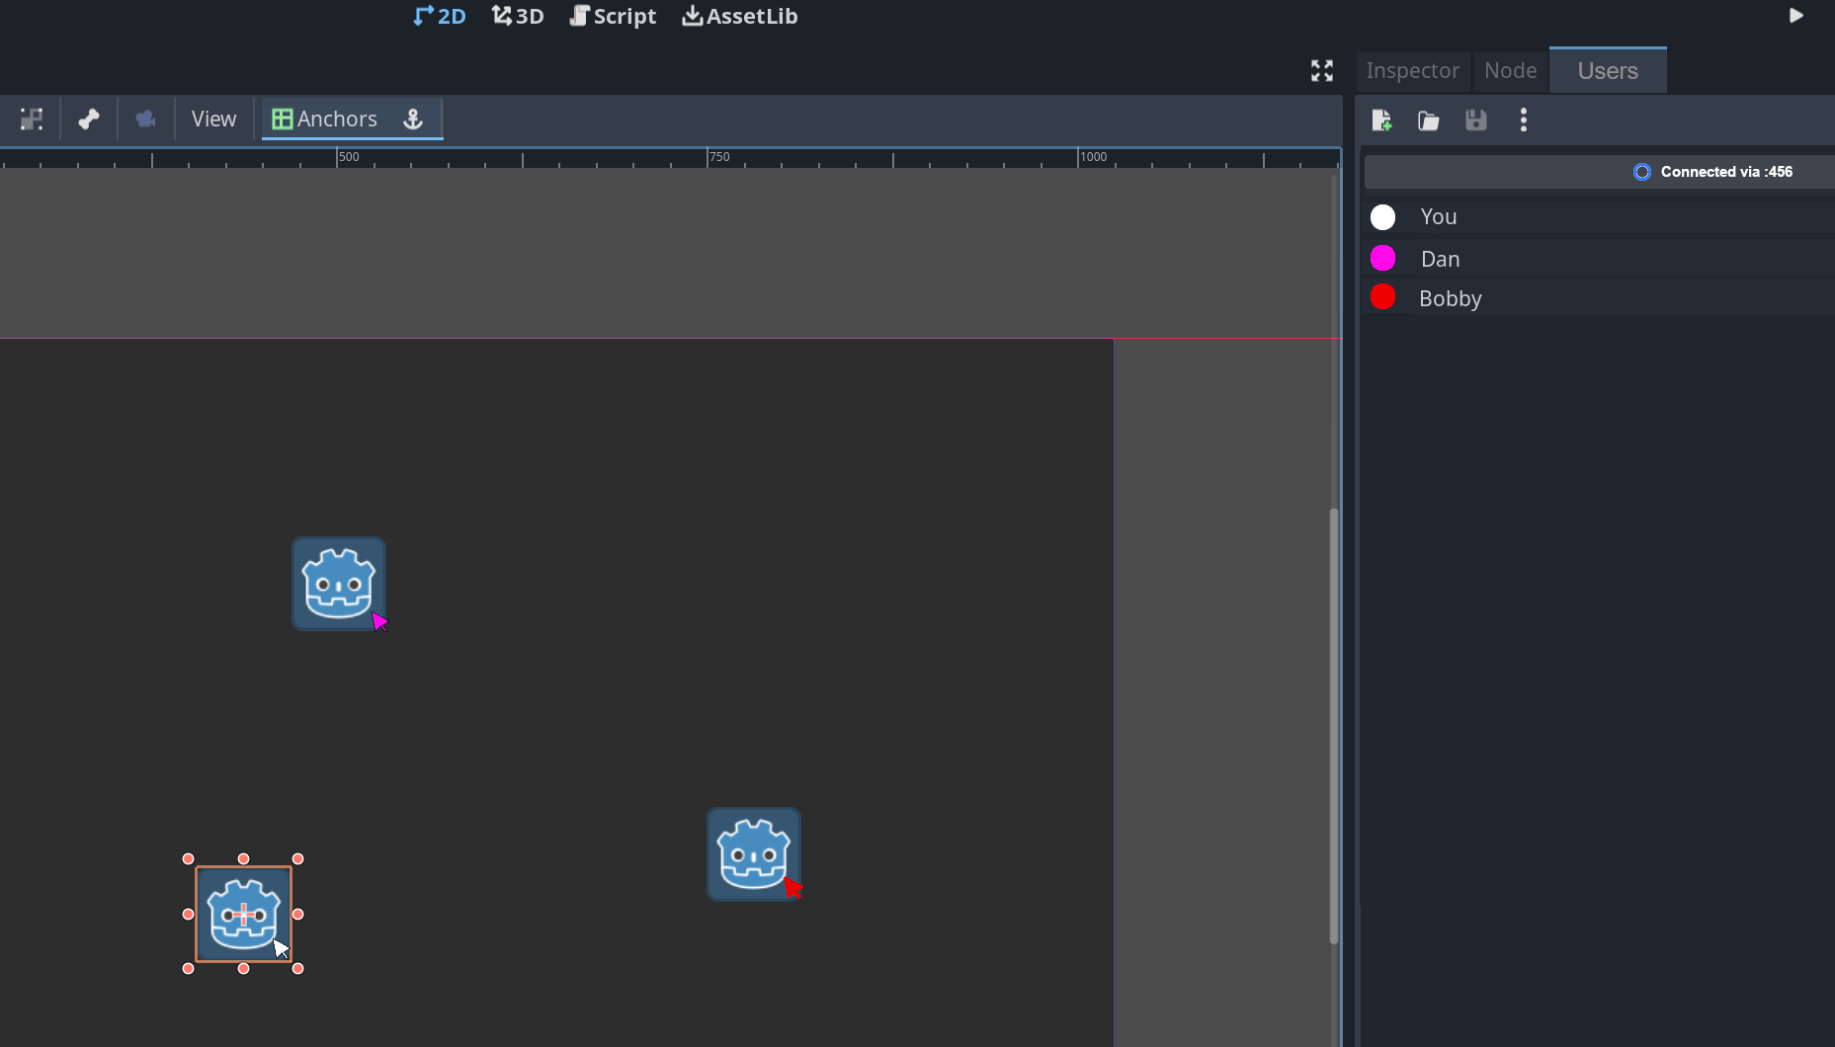Save the current collaboration session
This screenshot has height=1047, width=1835.
[x=1475, y=121]
